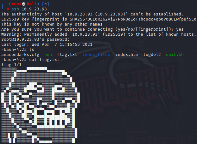Viewport: 197px width, 144px height.
Task: Click the SHA256 key fingerprint string
Action: point(133,19)
